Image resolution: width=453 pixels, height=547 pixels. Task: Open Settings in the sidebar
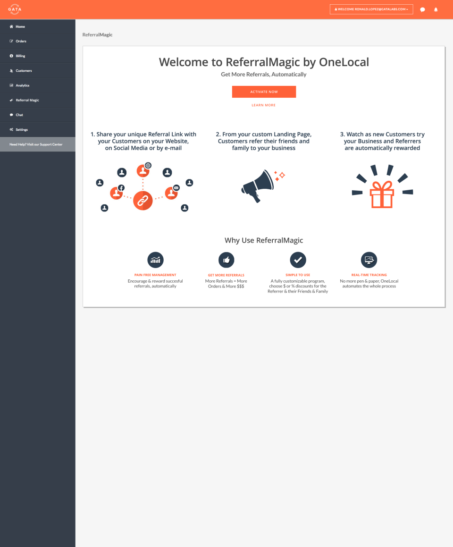tap(10, 129)
